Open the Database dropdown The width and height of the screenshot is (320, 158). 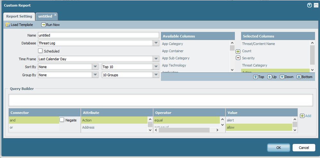coord(156,43)
